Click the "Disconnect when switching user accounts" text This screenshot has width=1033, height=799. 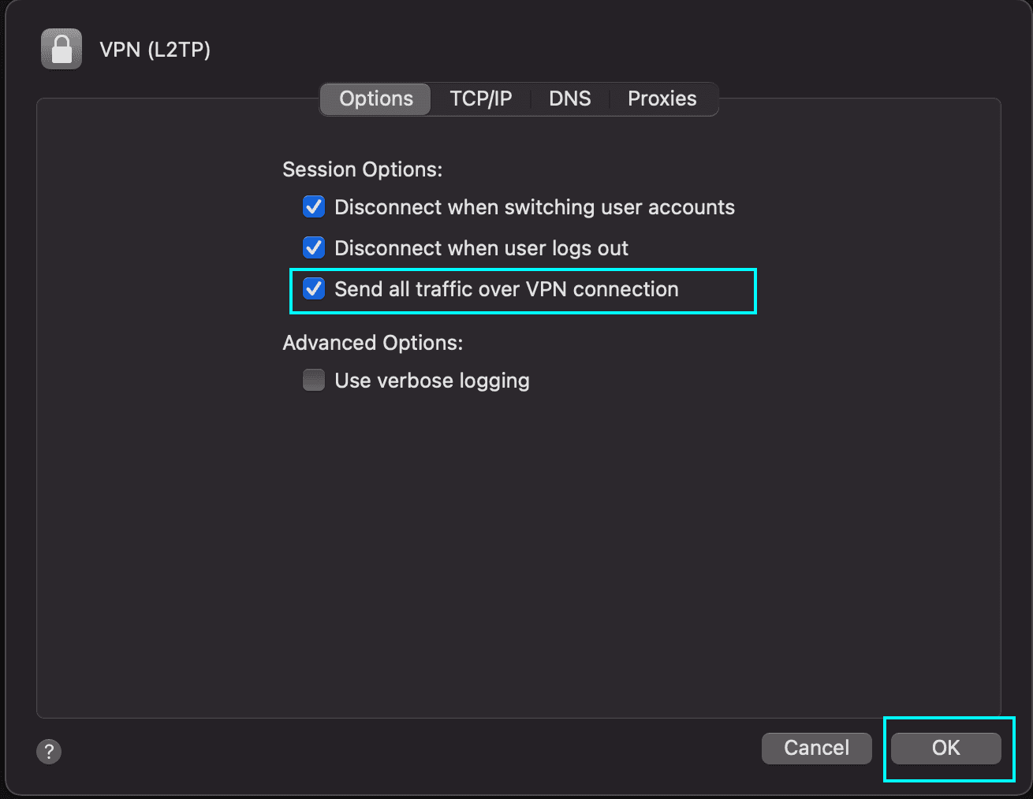pyautogui.click(x=535, y=207)
